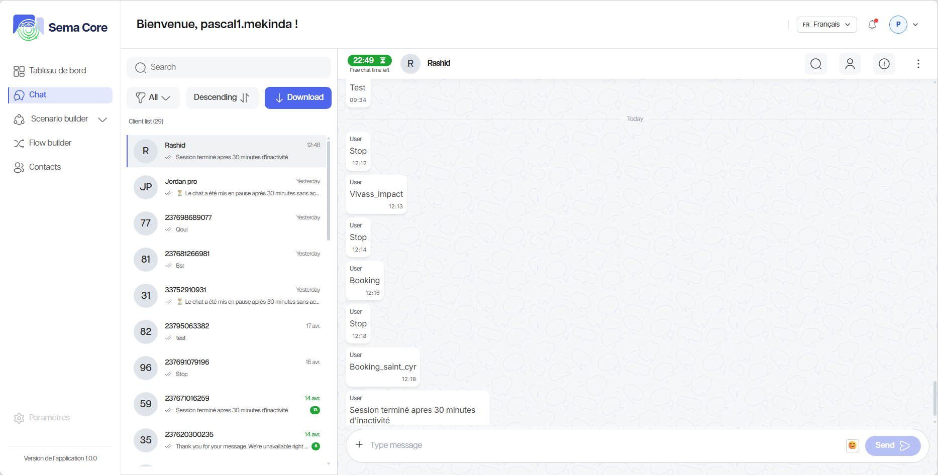The image size is (938, 475).
Task: Go to Tableau de bord
Action: click(57, 71)
